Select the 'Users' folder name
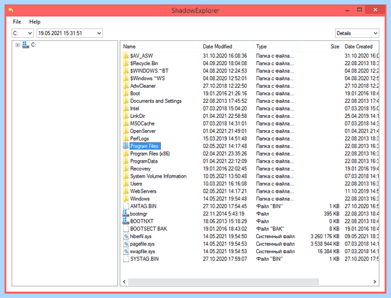This screenshot has height=298, width=391. [136, 183]
